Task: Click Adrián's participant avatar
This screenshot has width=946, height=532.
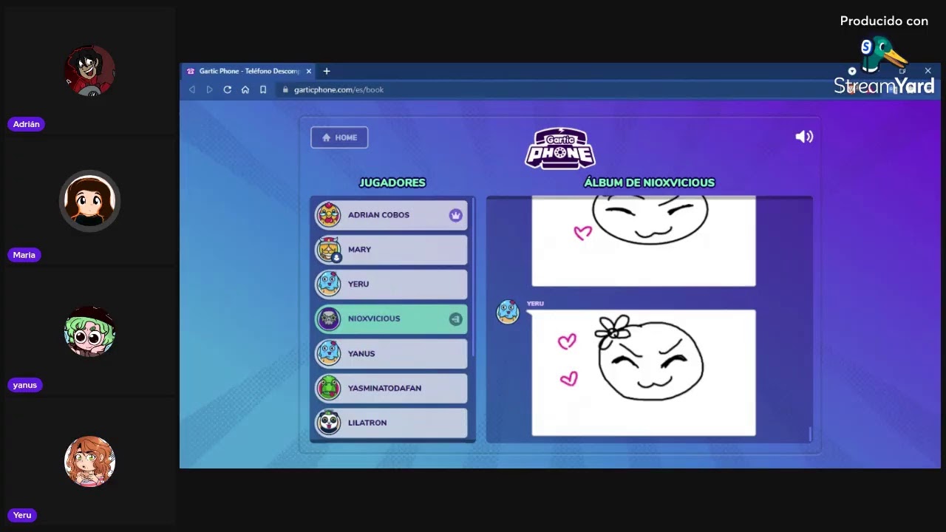Action: (x=89, y=71)
